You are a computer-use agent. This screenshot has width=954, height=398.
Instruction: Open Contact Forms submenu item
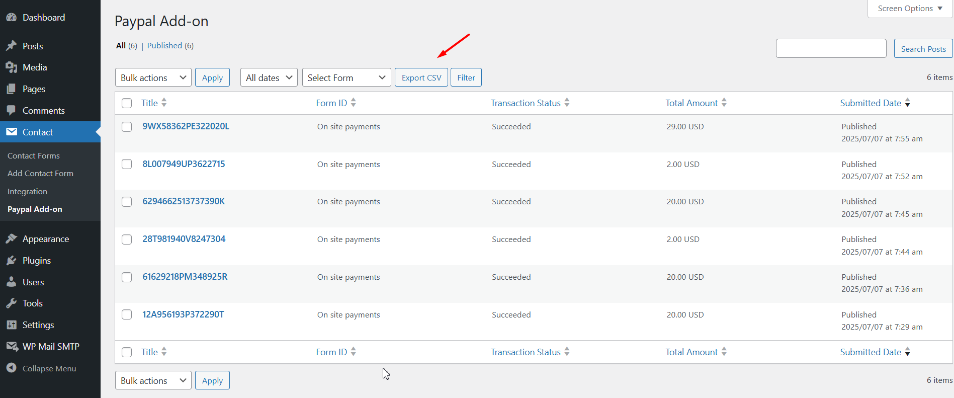pyautogui.click(x=34, y=156)
